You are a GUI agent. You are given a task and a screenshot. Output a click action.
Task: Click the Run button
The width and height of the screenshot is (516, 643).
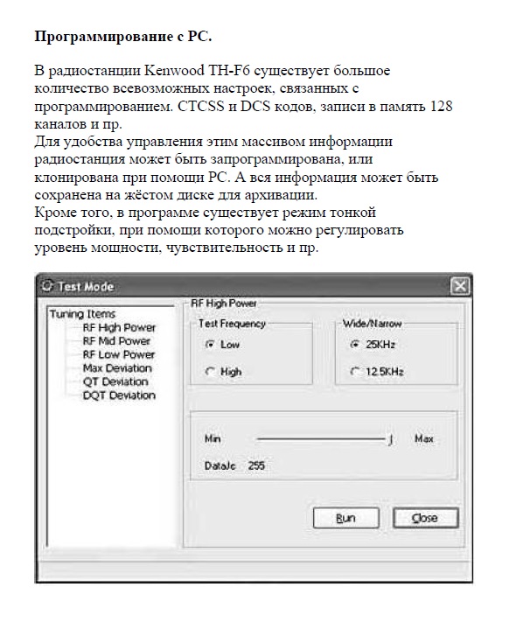pyautogui.click(x=346, y=518)
